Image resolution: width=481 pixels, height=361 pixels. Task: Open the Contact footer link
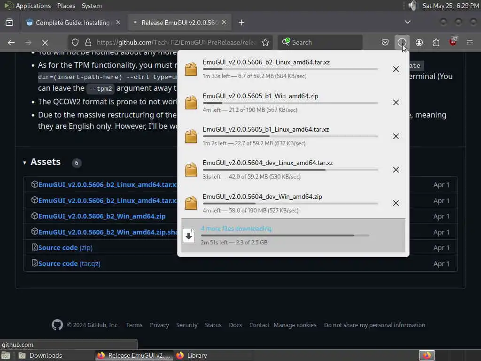pyautogui.click(x=259, y=325)
